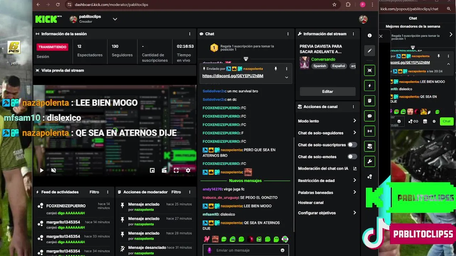Open stream preview settings gear
456x256 pixels.
point(188,170)
